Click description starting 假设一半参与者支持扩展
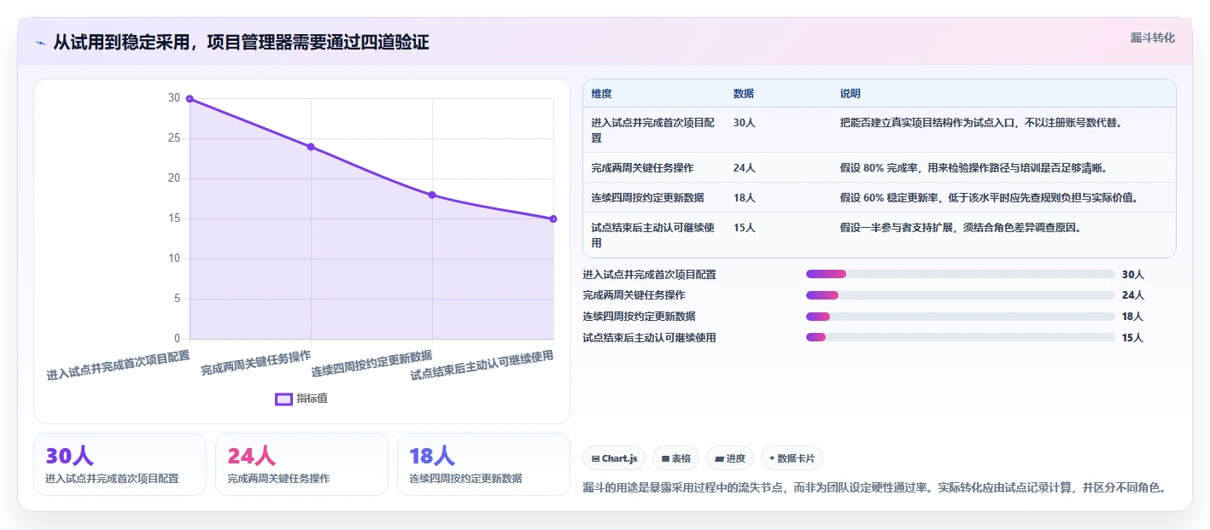The height and width of the screenshot is (530, 1210). point(961,228)
